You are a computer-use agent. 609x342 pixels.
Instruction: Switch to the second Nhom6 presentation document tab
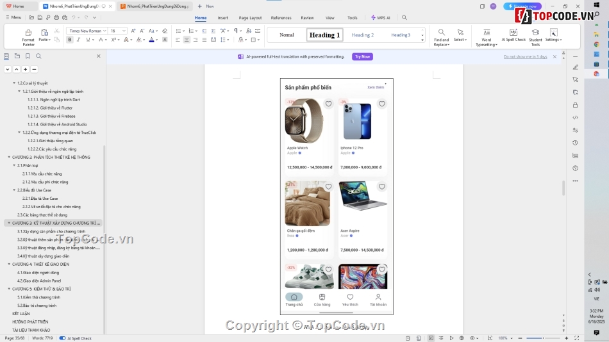click(154, 6)
